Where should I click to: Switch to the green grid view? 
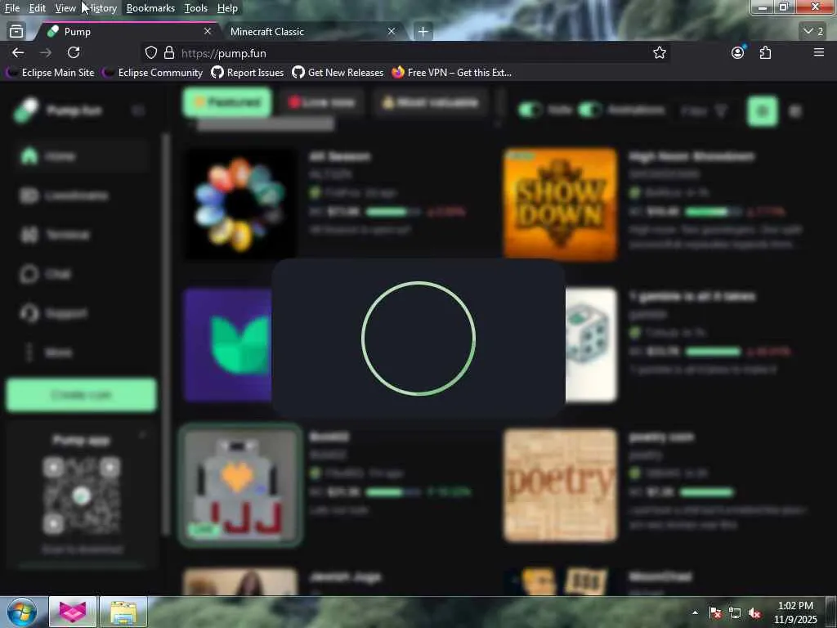click(762, 111)
